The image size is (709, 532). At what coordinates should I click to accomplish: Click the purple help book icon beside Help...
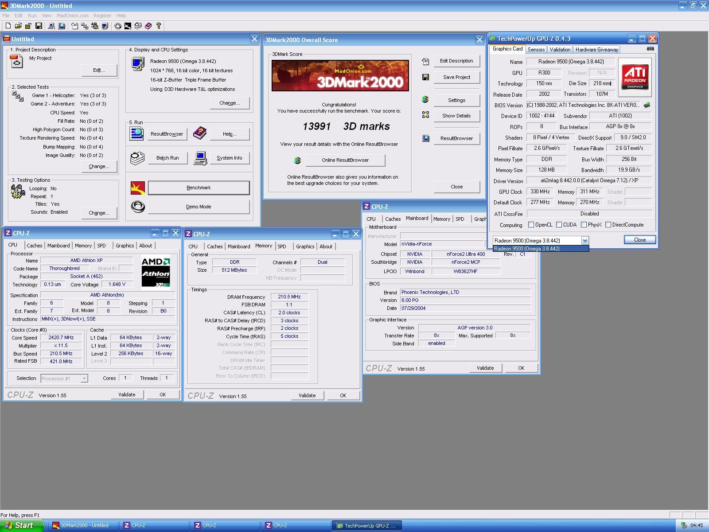199,132
